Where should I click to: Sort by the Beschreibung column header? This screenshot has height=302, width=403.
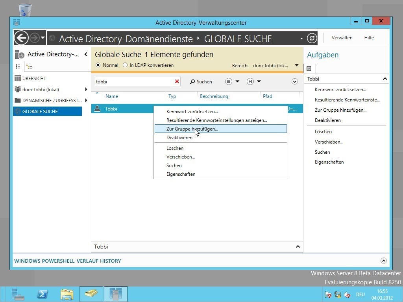tap(214, 96)
